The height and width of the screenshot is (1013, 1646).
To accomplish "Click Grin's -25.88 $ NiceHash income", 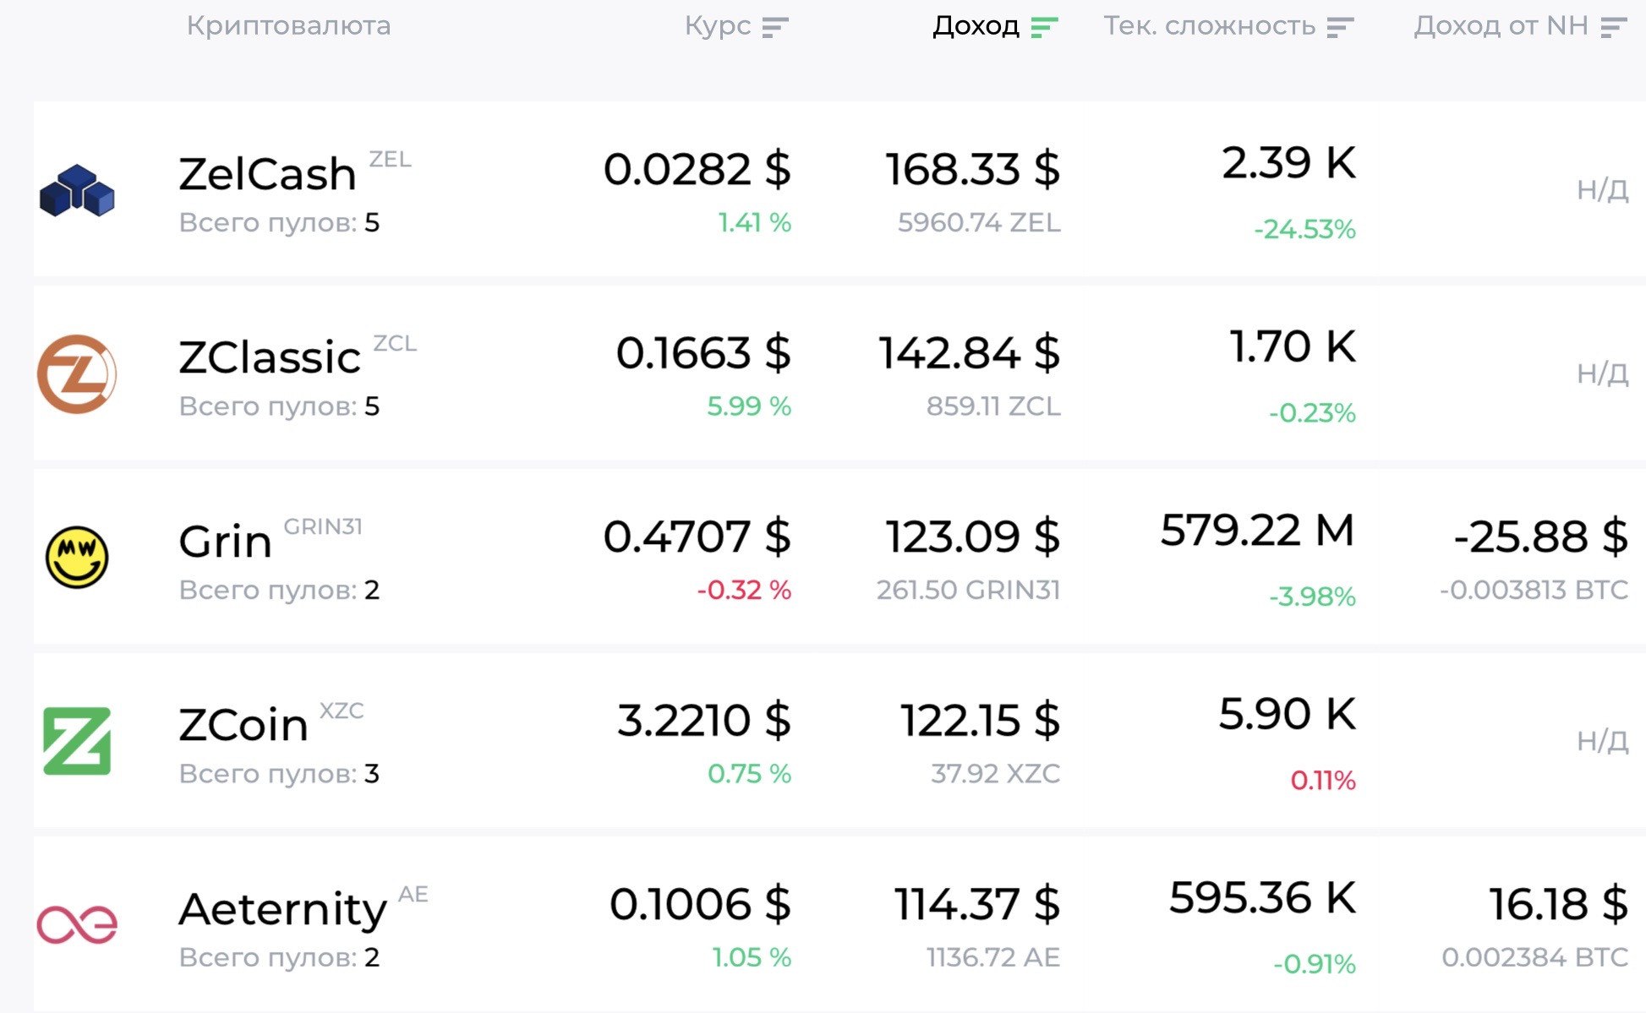I will click(1540, 537).
